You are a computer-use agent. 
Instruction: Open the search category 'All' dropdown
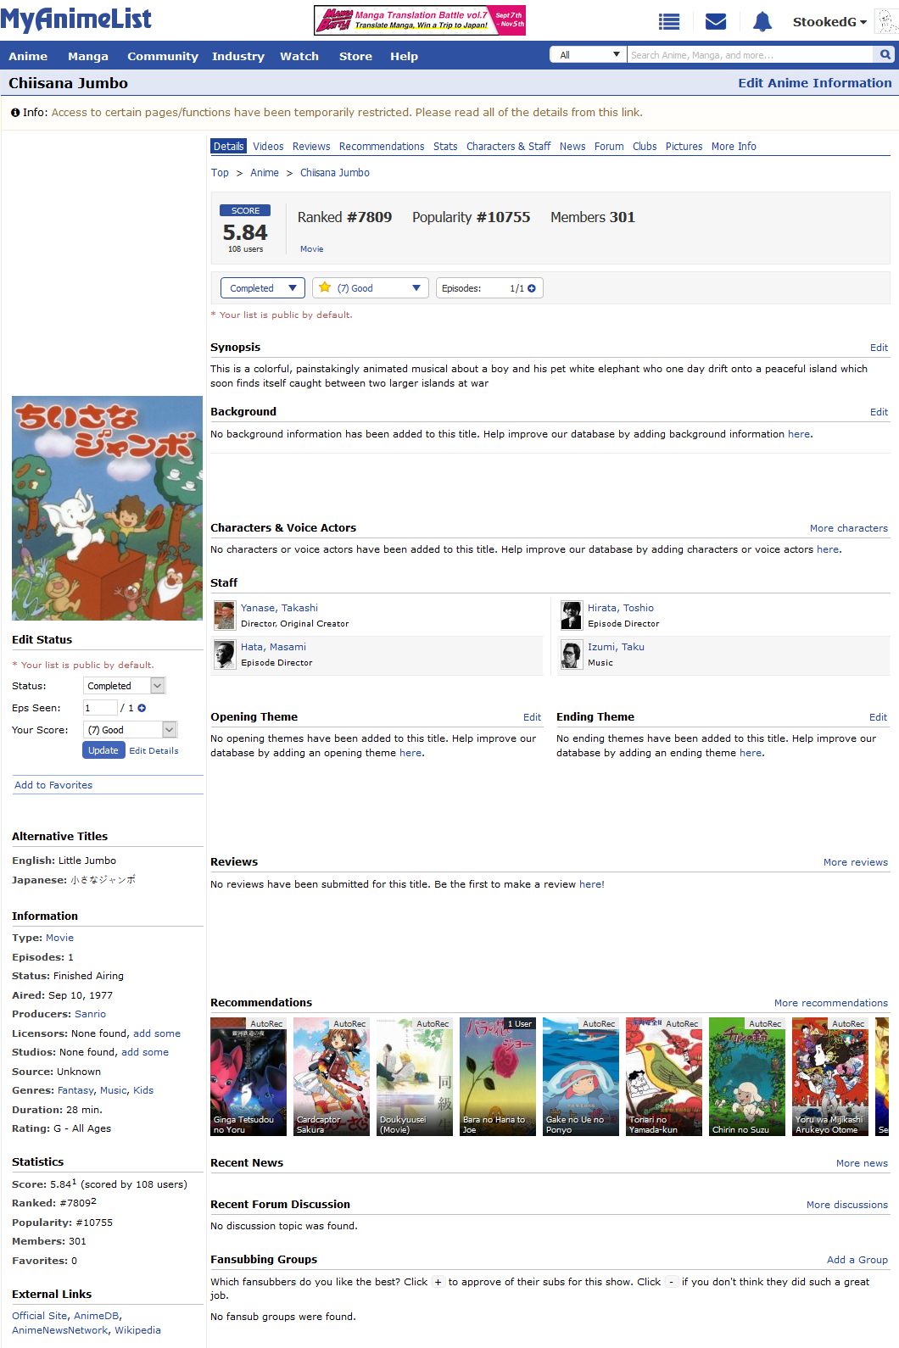point(589,55)
